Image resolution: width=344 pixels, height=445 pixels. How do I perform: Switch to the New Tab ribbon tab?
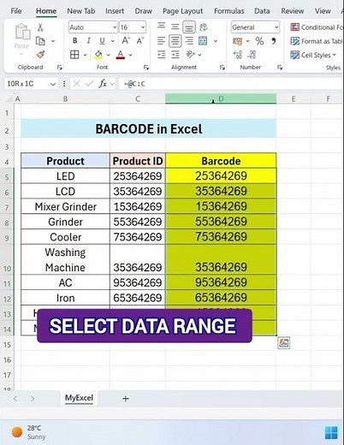point(81,11)
